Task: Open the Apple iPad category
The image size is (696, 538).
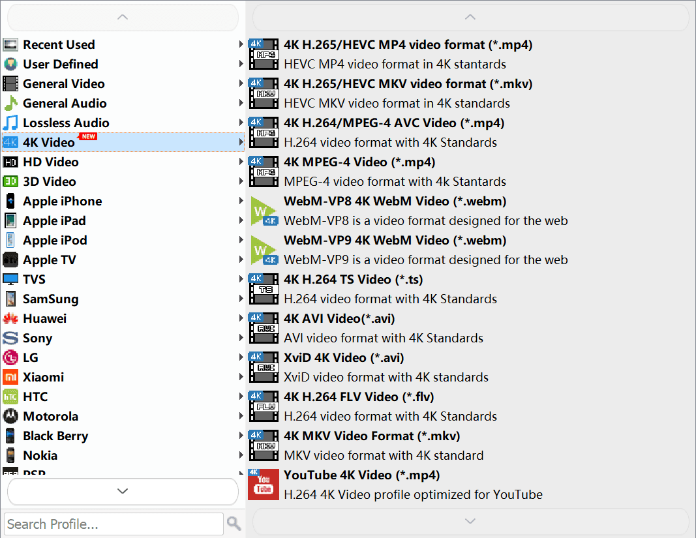Action: click(123, 220)
